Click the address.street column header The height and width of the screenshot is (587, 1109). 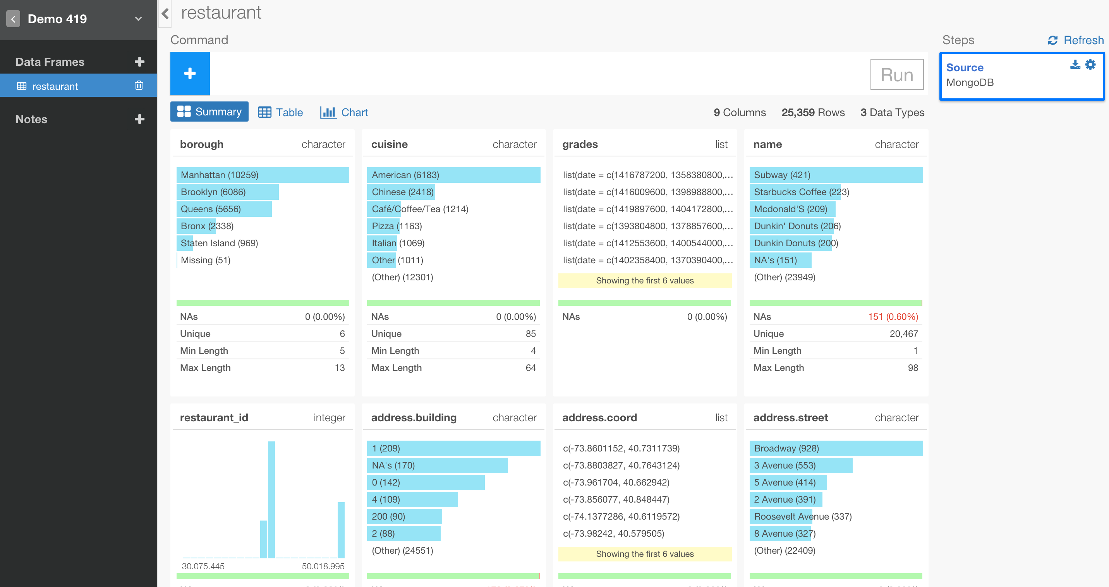coord(790,417)
